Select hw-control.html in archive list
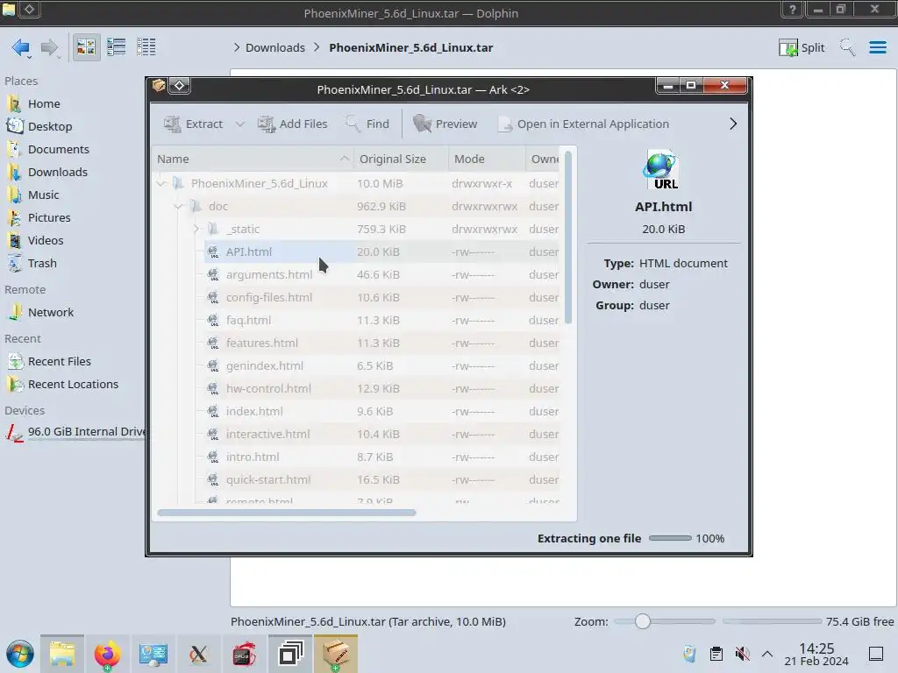 tap(268, 389)
